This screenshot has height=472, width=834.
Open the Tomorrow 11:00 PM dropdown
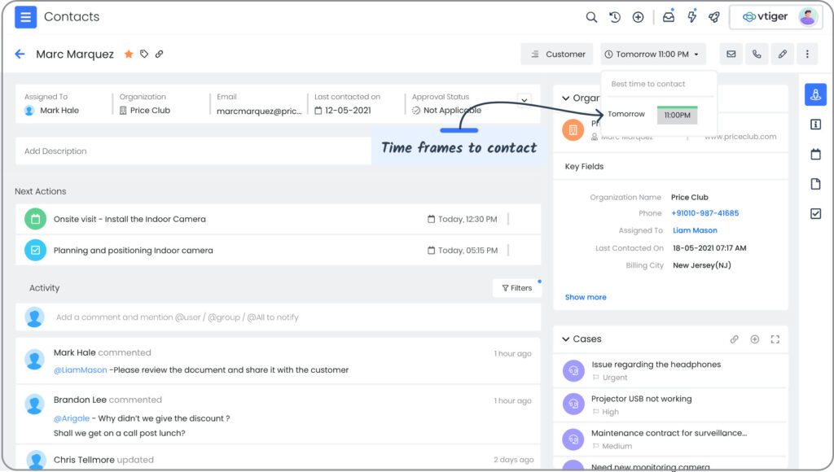[x=652, y=55]
